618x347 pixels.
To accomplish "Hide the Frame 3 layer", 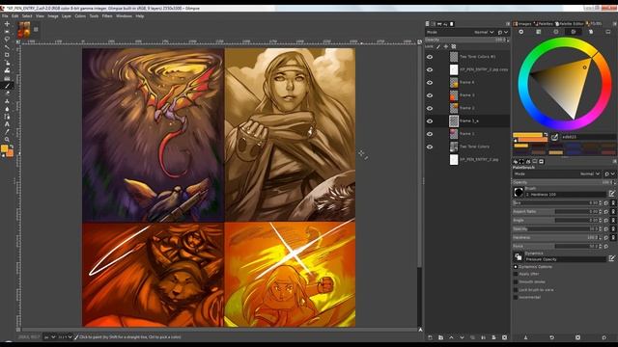I will (430, 95).
